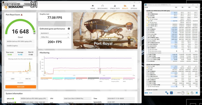The image size is (202, 105).
Task: Click the Port Royal Score warning icon
Action: tap(22, 15)
